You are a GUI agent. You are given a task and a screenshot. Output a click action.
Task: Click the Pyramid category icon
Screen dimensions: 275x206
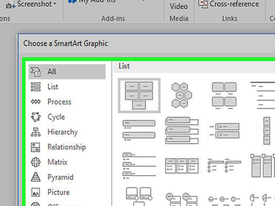coord(36,177)
